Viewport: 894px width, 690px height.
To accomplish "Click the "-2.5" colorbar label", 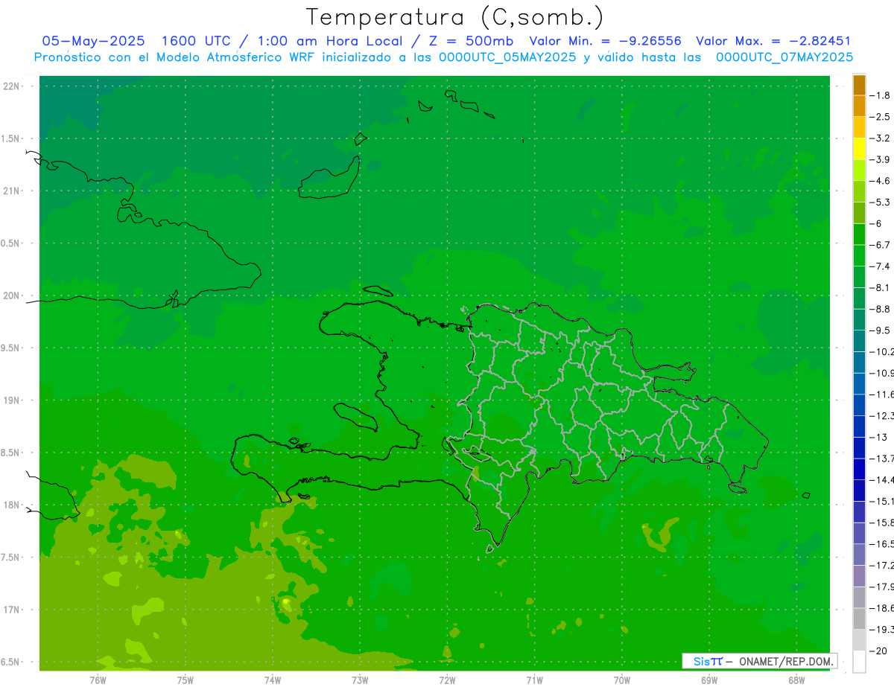I will pos(880,117).
